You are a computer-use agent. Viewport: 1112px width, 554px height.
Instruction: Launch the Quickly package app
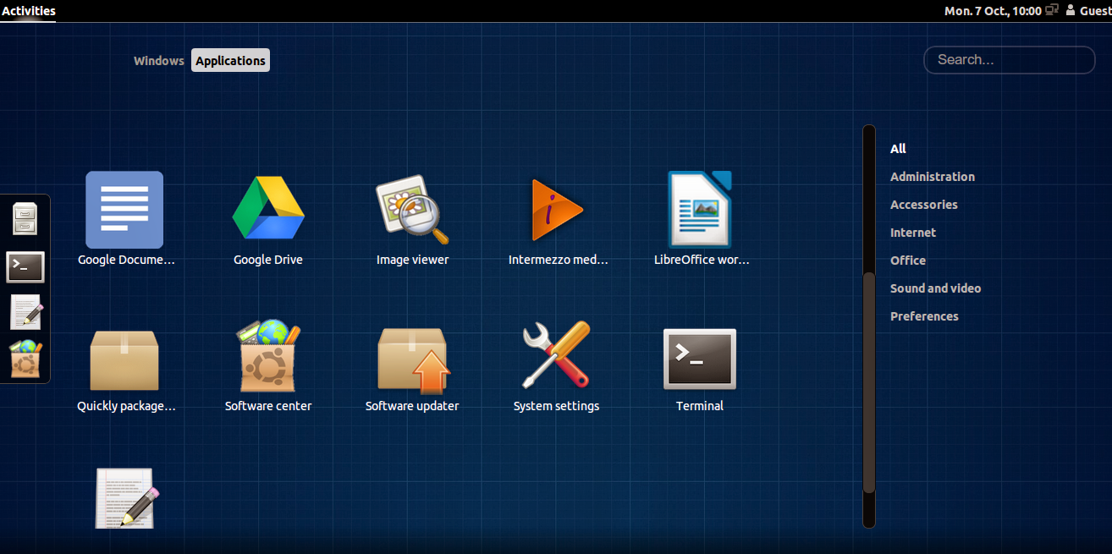(124, 361)
